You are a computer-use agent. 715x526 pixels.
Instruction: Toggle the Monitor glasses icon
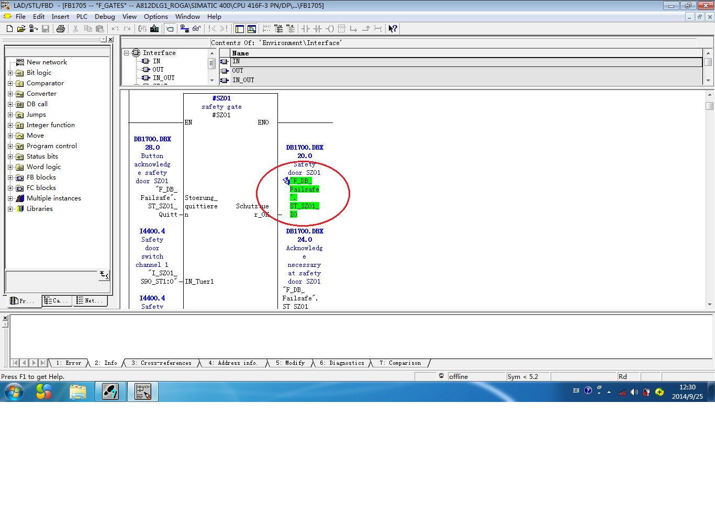(x=196, y=29)
